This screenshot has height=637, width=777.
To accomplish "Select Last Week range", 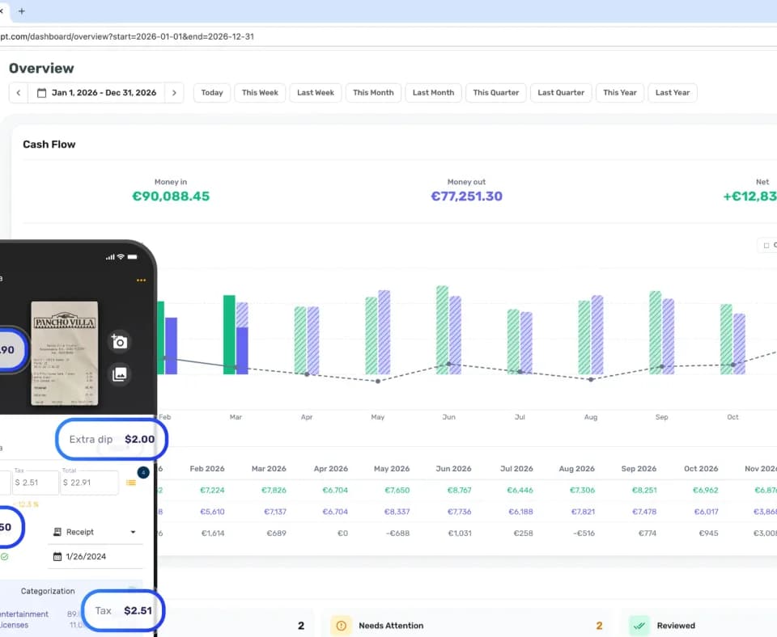I will click(x=316, y=92).
